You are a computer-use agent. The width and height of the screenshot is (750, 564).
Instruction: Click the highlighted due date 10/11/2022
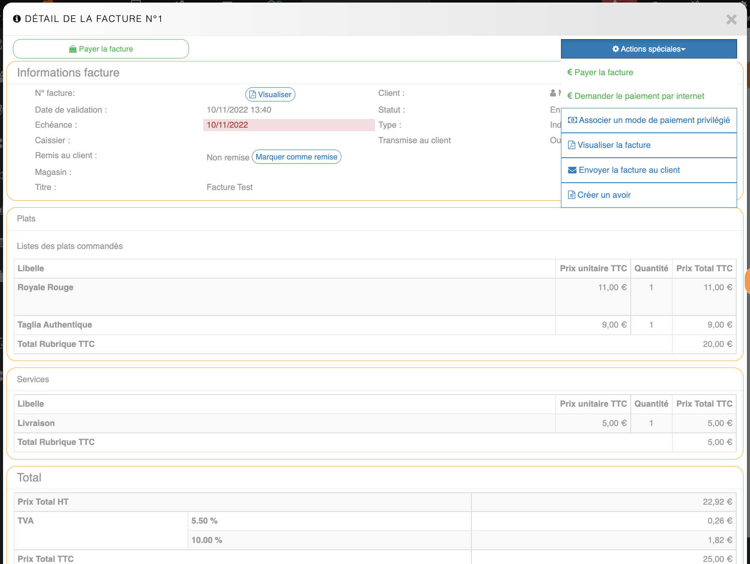click(x=227, y=125)
